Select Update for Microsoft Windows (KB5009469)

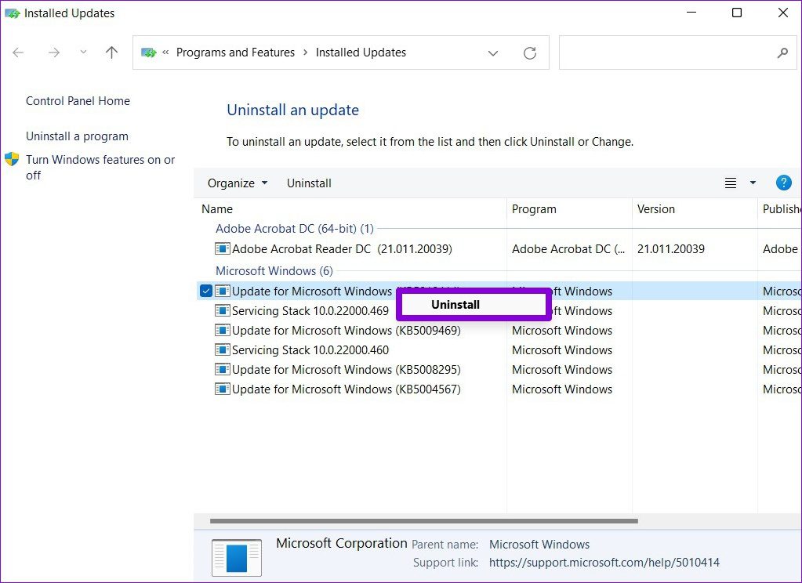pos(347,331)
